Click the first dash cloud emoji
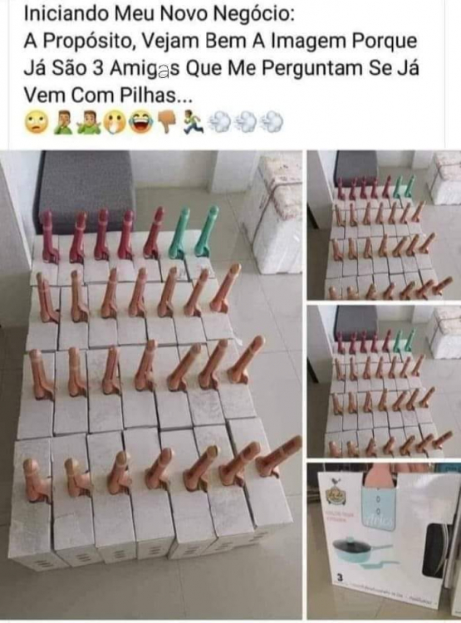461x623 pixels. coord(220,122)
